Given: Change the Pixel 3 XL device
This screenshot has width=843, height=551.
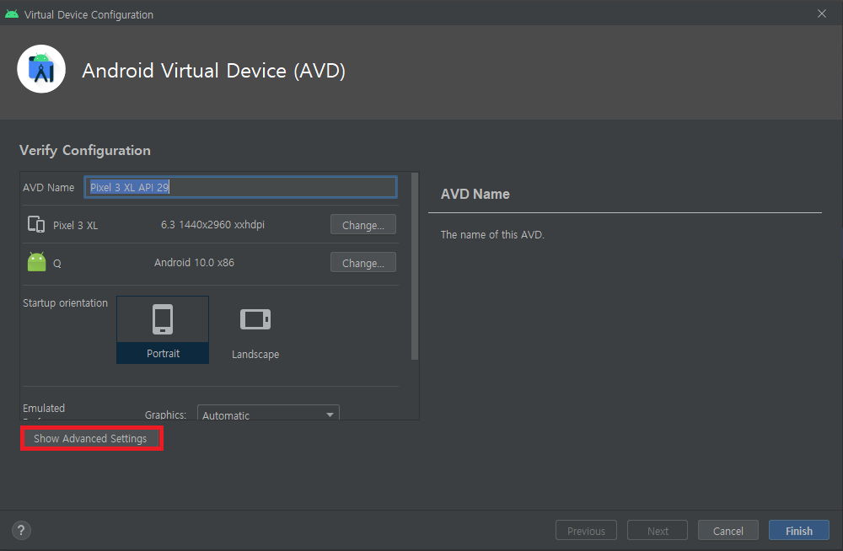Looking at the screenshot, I should tap(362, 225).
